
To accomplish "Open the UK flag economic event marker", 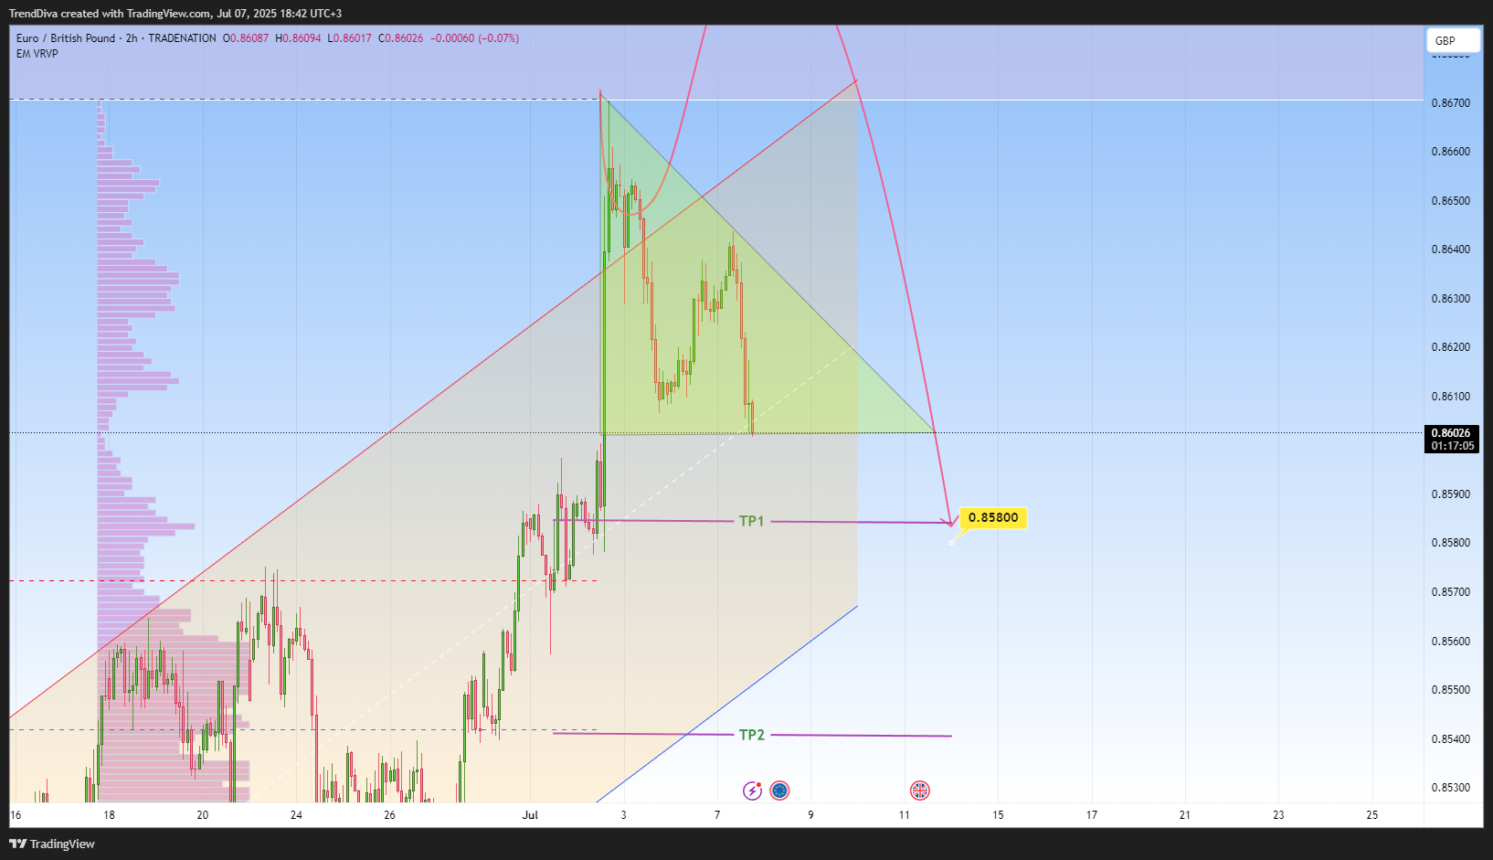I will tap(920, 791).
